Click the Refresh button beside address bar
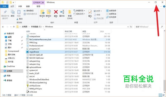Screen dimensions: 166x97 coord(131,27)
